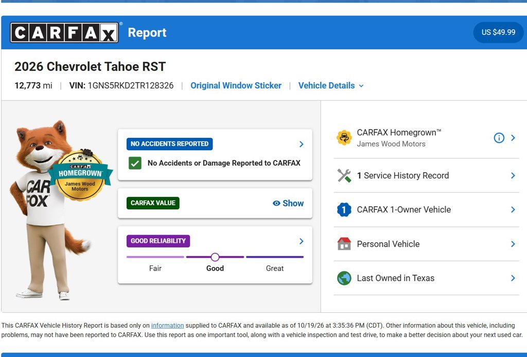Click the Last Owned globe icon
The width and height of the screenshot is (527, 357).
344,278
